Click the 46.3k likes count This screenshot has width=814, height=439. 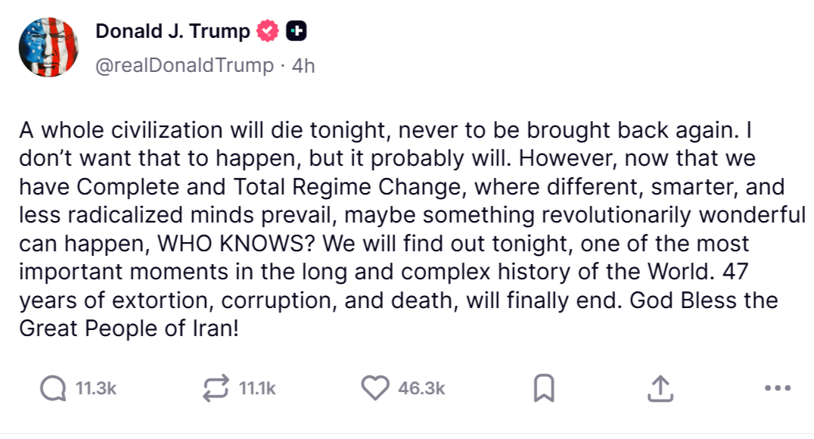click(421, 389)
